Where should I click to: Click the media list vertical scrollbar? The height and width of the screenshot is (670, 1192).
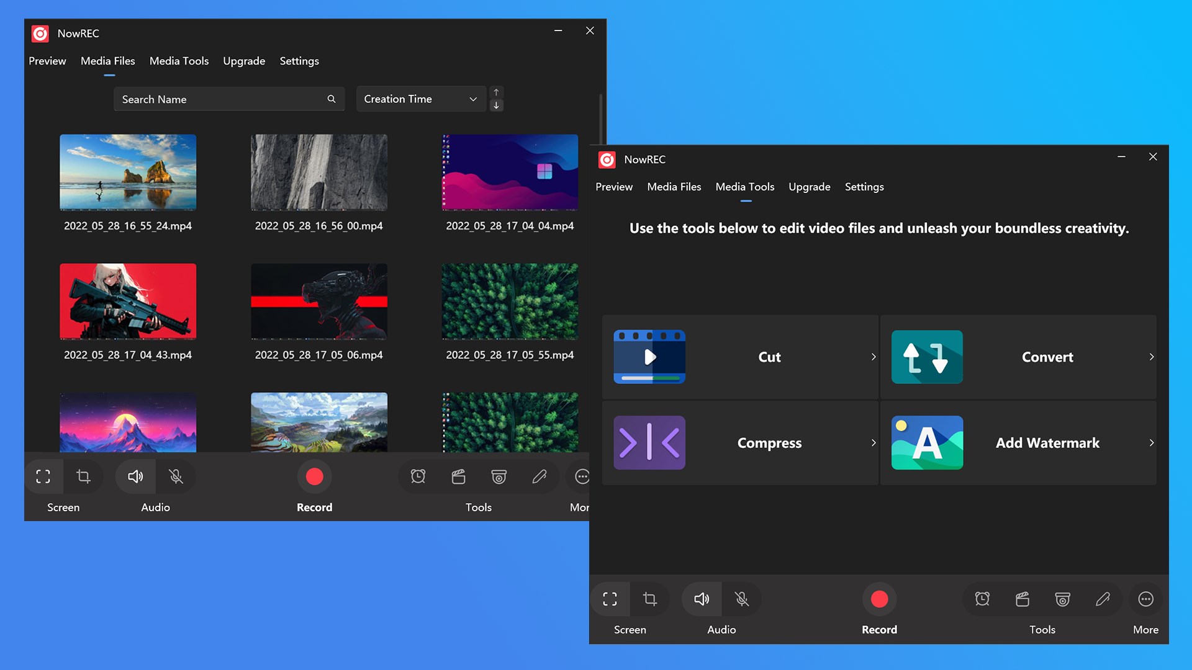pos(600,118)
